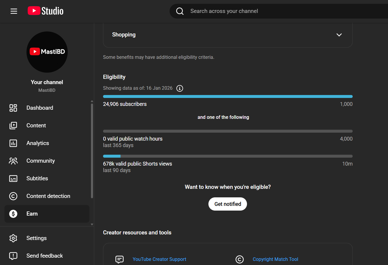Screen dimensions: 388x265
Task: Select the Earn menu item
Action: pyautogui.click(x=32, y=214)
